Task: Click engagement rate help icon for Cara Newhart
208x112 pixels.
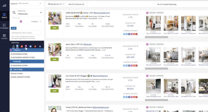Action: click(137, 15)
